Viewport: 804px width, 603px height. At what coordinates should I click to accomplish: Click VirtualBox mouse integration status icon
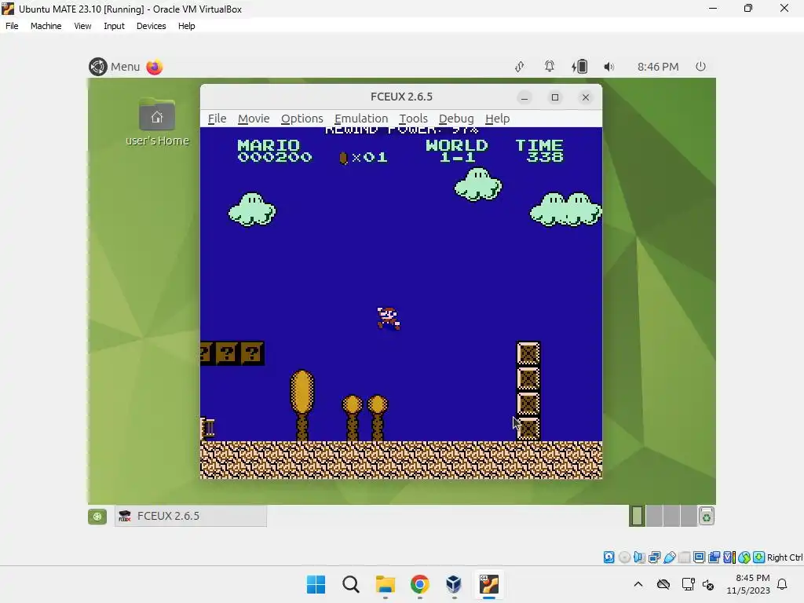click(x=744, y=557)
